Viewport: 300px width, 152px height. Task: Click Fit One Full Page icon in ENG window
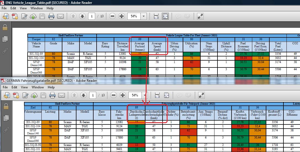click(165, 17)
